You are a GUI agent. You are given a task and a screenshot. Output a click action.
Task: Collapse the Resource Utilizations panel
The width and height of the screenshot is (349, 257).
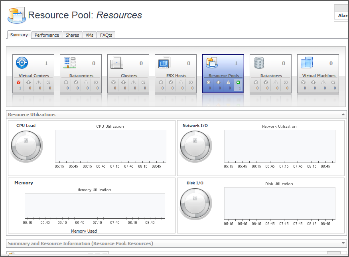[343, 115]
